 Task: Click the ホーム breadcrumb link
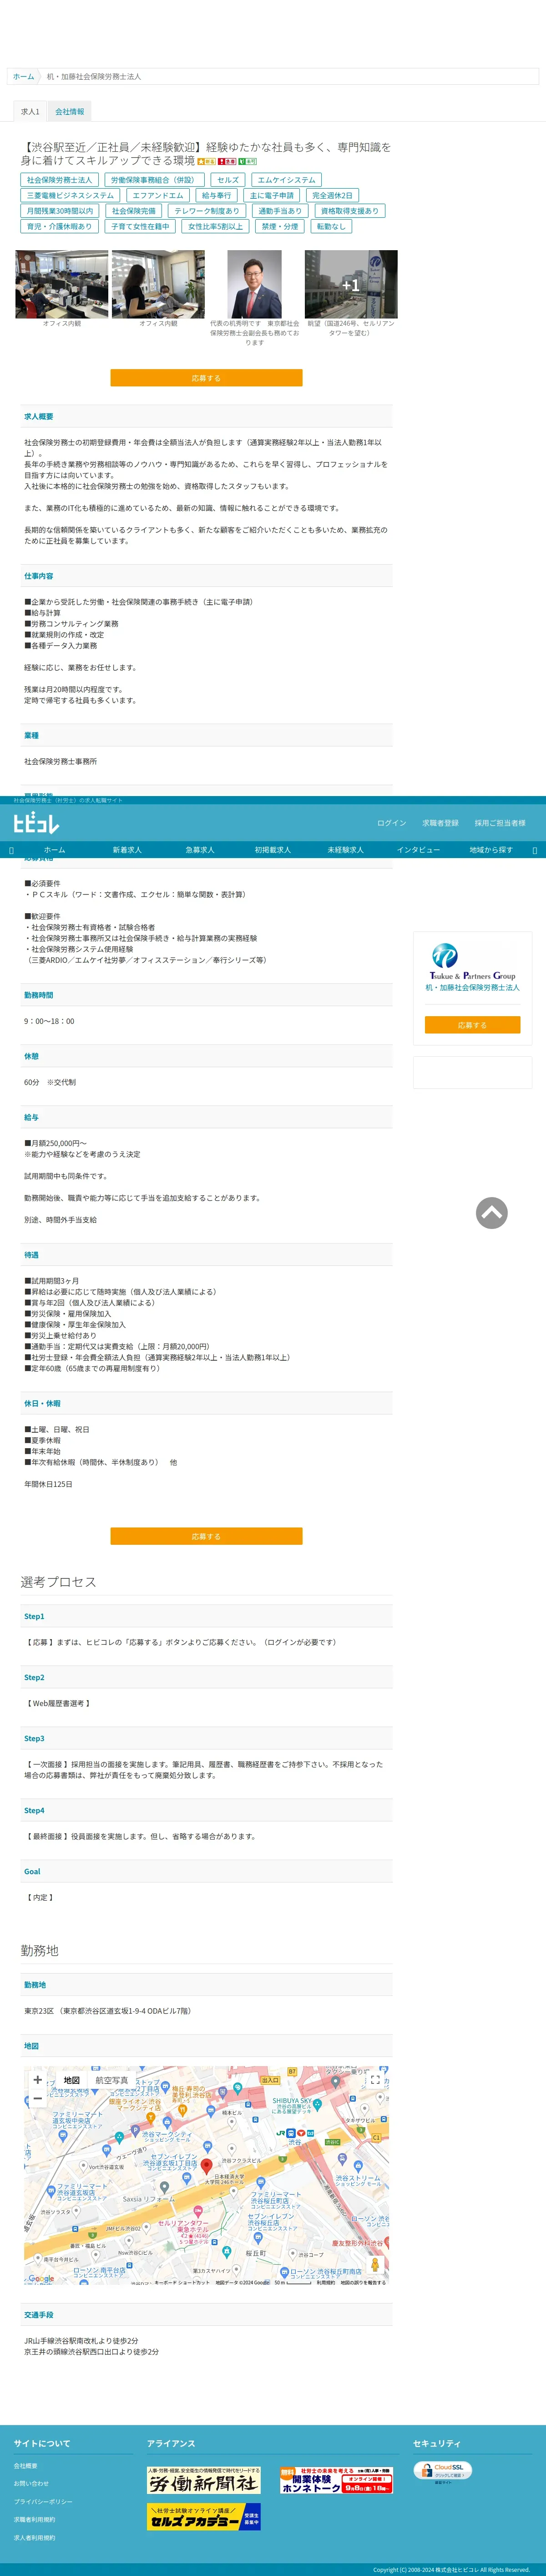click(23, 76)
